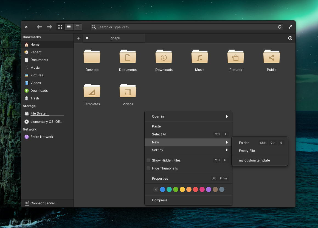Pick the blue color tag swatch
Screen dimensions: 318x228
162,190
